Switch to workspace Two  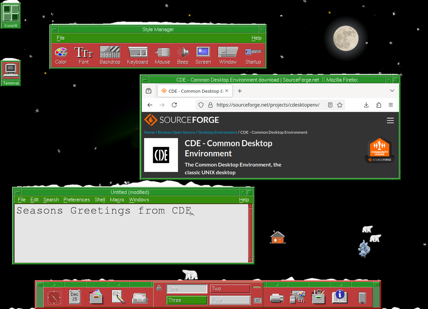[230, 289]
